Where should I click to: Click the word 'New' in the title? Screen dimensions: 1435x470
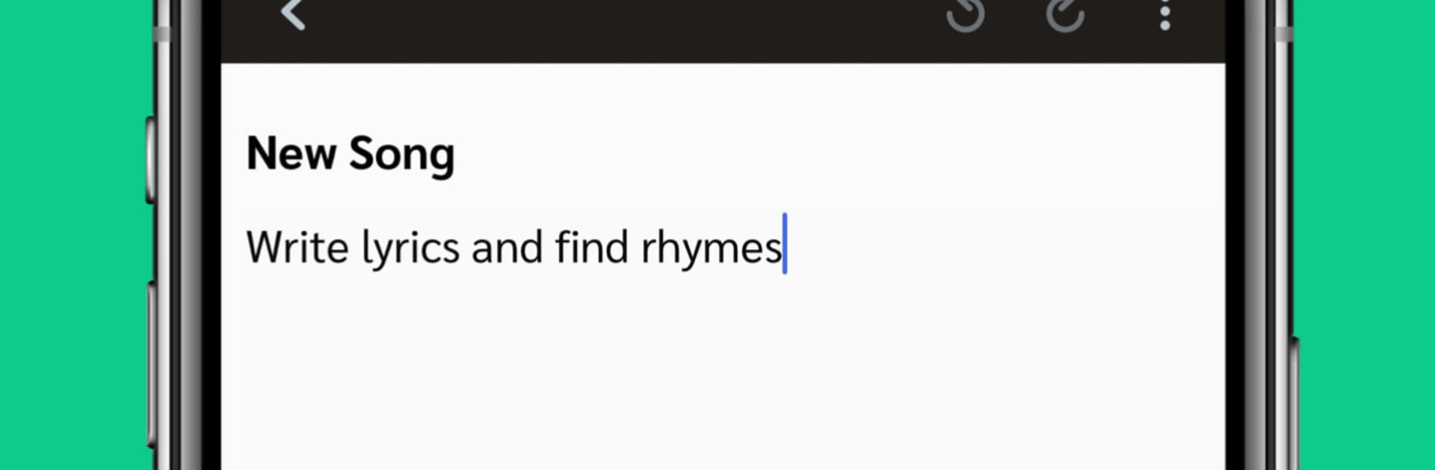point(291,154)
